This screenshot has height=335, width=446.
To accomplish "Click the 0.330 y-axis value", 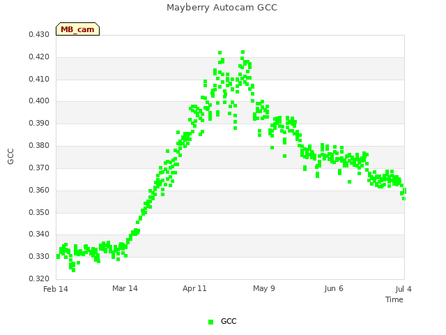I will 39,256.
